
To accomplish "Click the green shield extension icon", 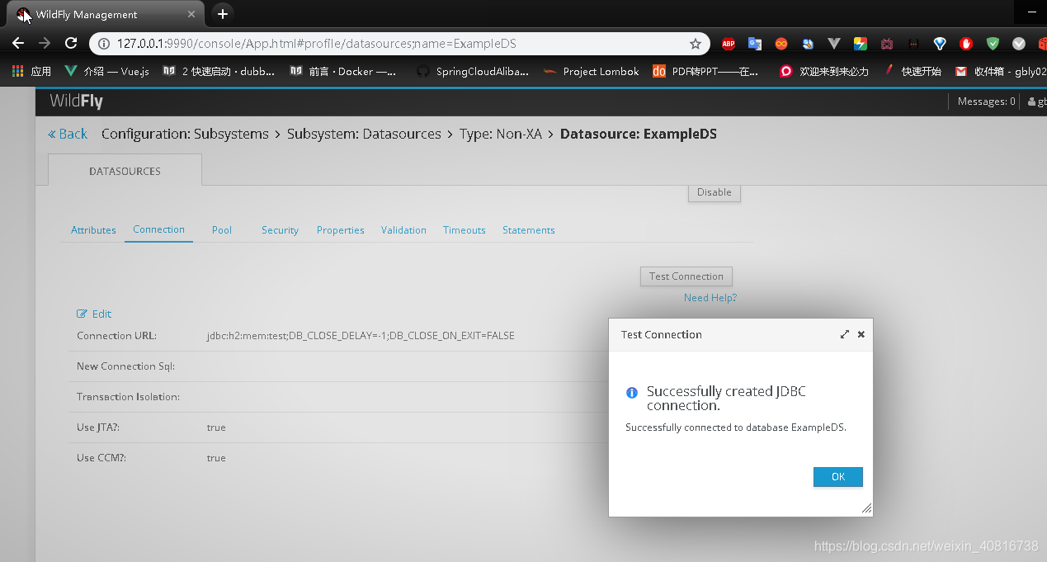I will [x=993, y=44].
